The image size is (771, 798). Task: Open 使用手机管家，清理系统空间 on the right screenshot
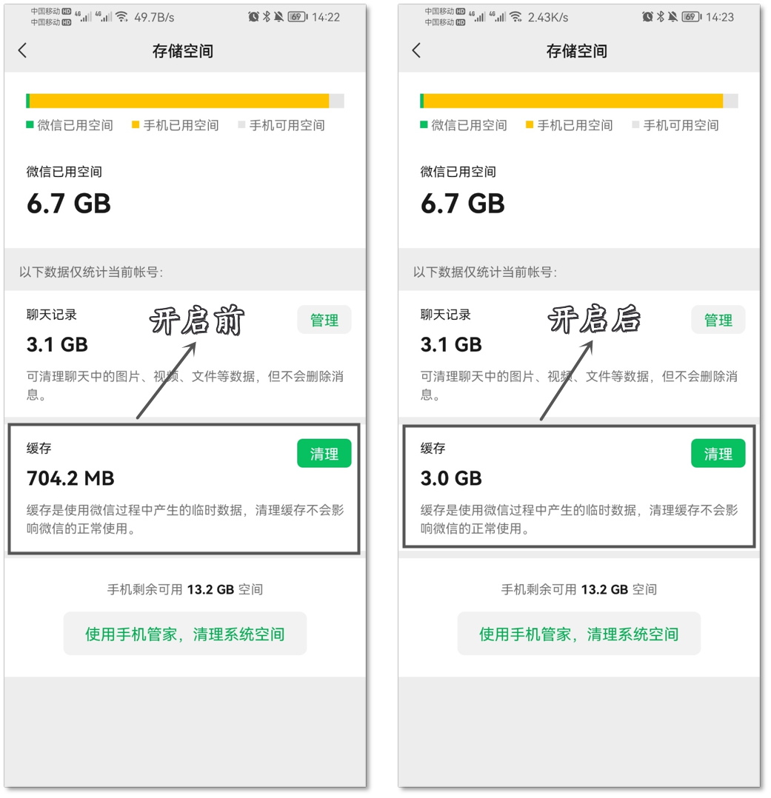coord(578,634)
